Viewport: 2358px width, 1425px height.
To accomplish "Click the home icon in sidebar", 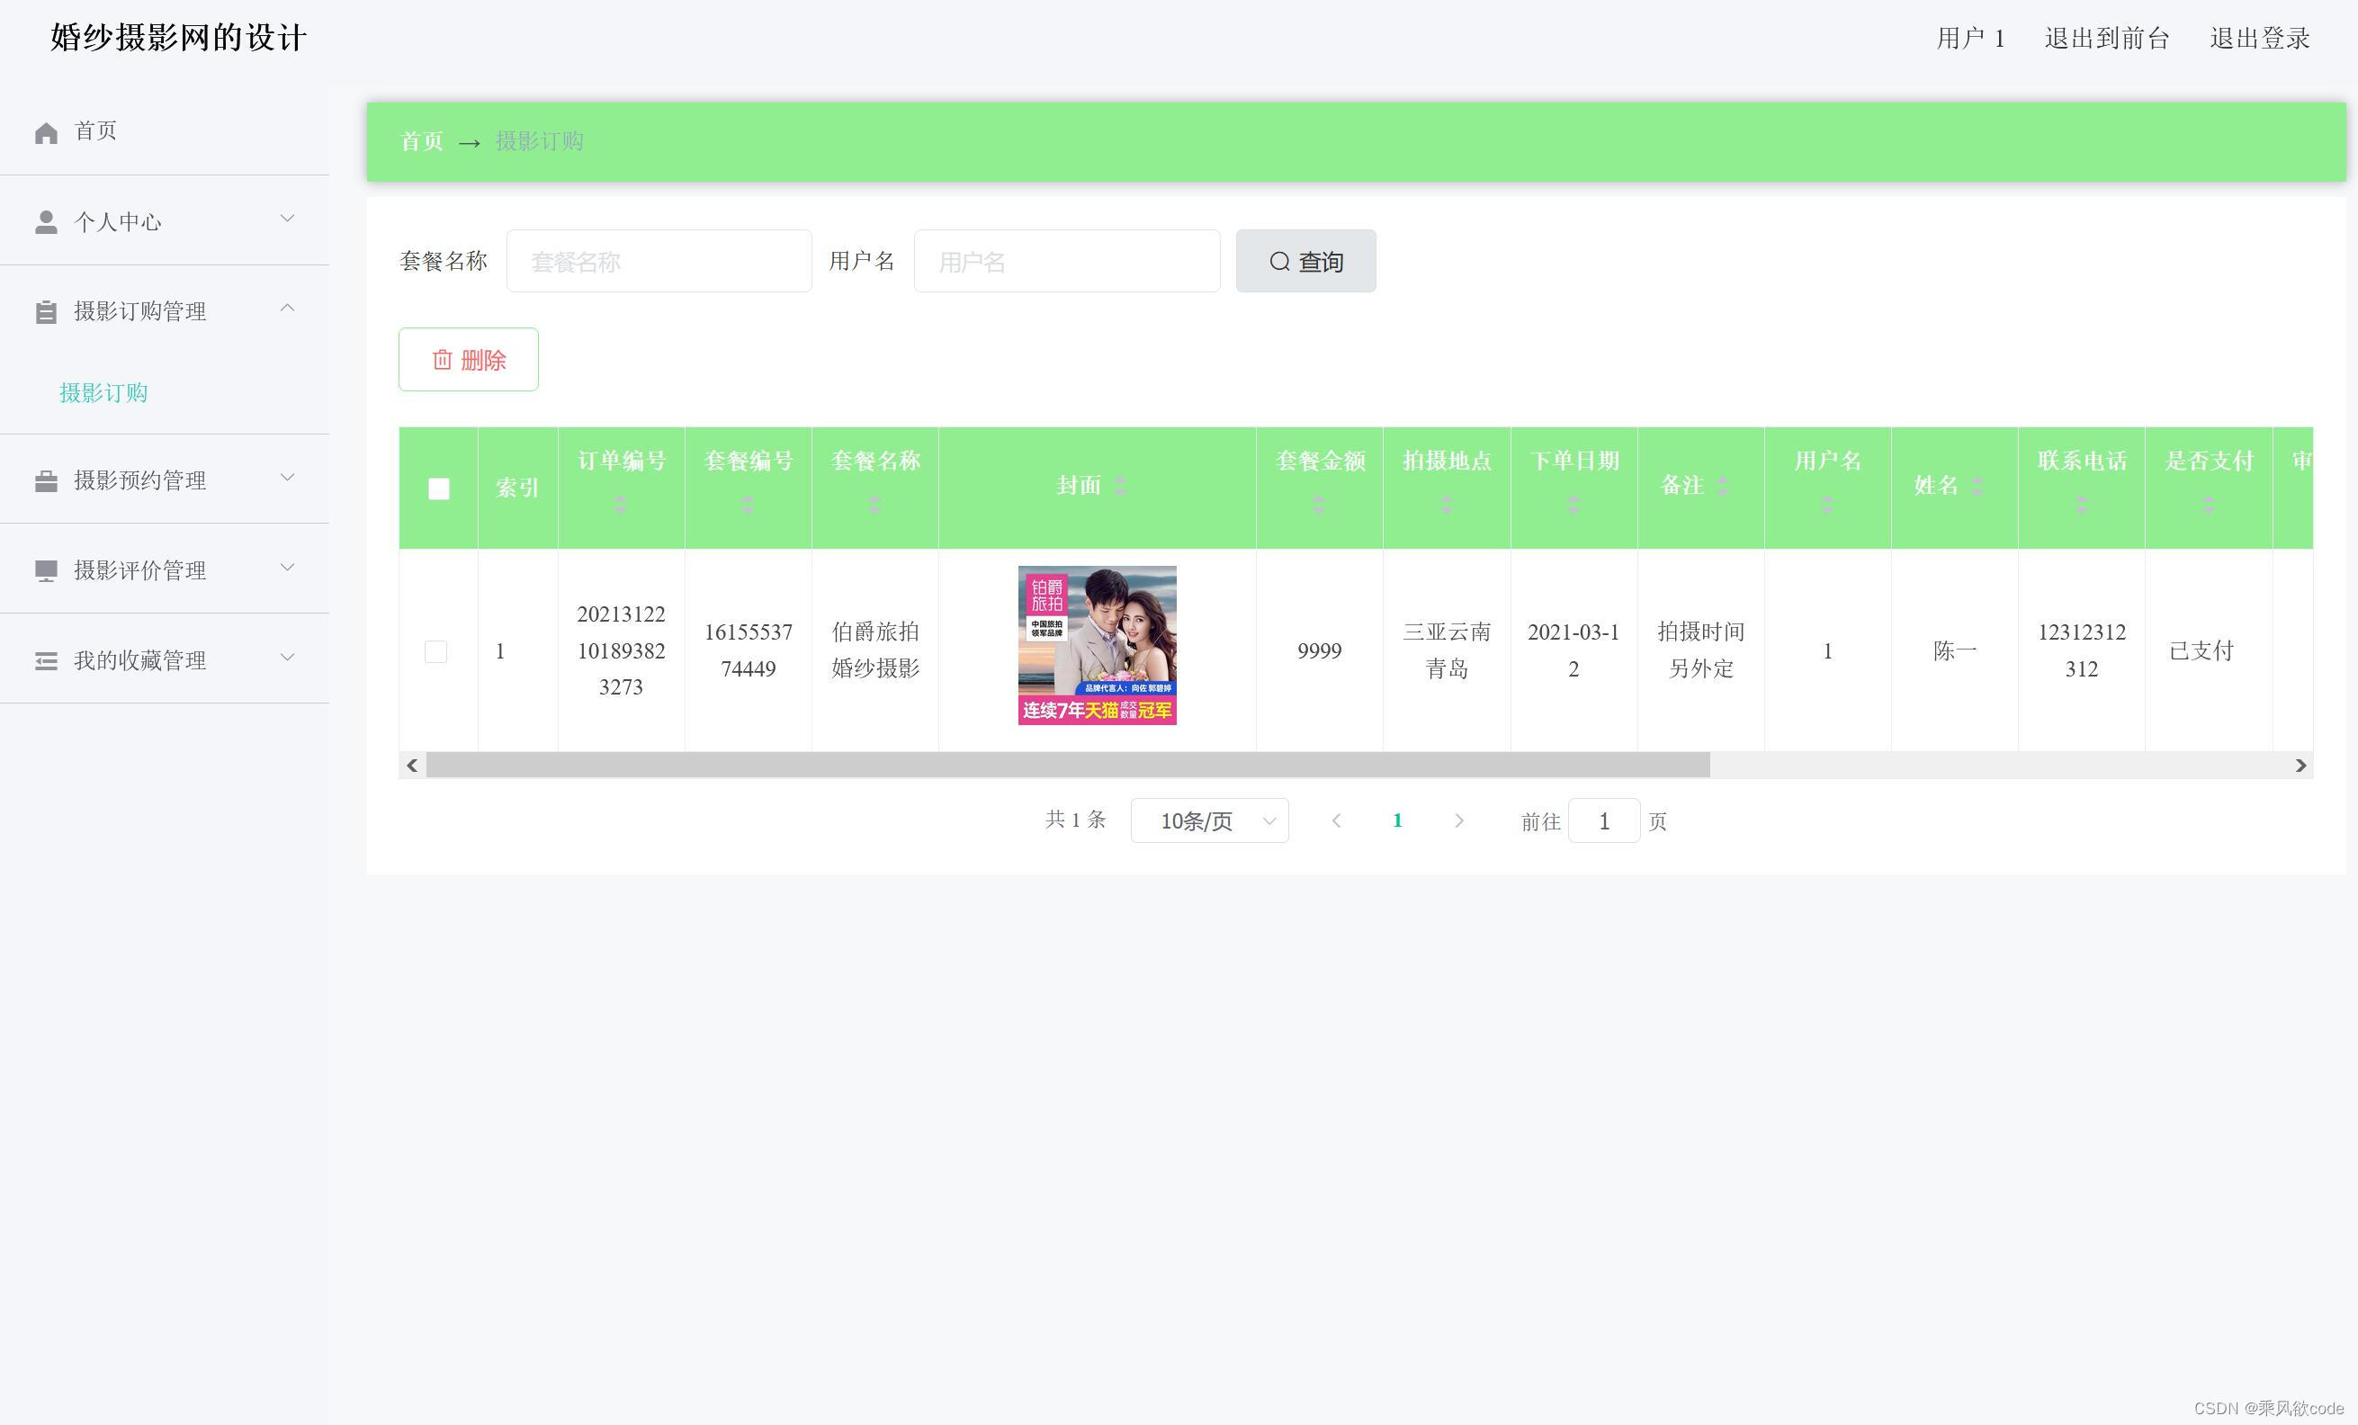I will [46, 132].
